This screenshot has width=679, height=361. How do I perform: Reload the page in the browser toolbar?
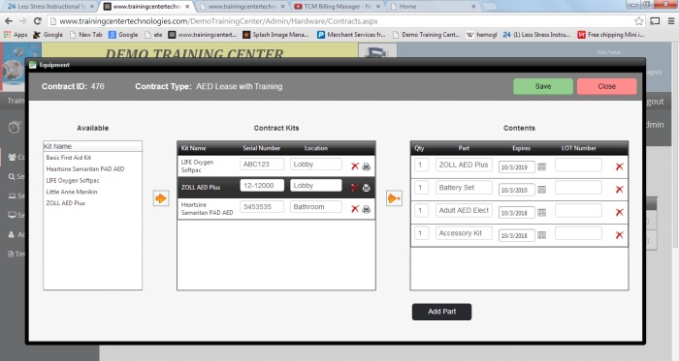[x=38, y=21]
